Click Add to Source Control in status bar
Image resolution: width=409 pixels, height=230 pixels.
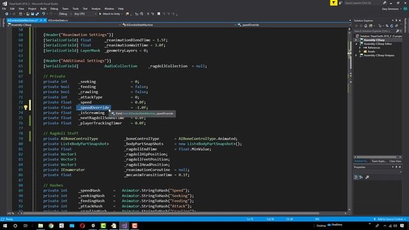pyautogui.click(x=390, y=219)
